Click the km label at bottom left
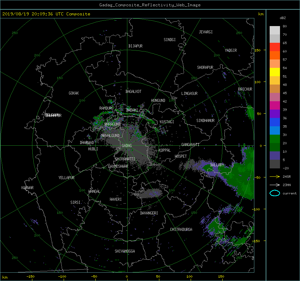 5,277
